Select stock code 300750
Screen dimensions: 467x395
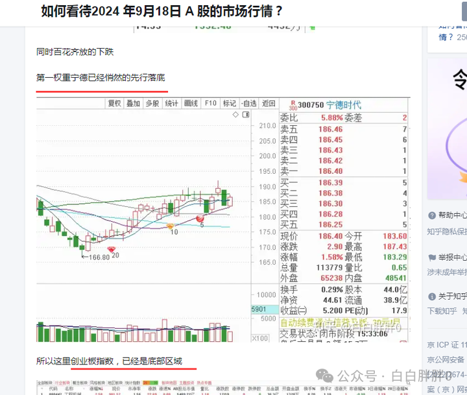click(x=311, y=105)
